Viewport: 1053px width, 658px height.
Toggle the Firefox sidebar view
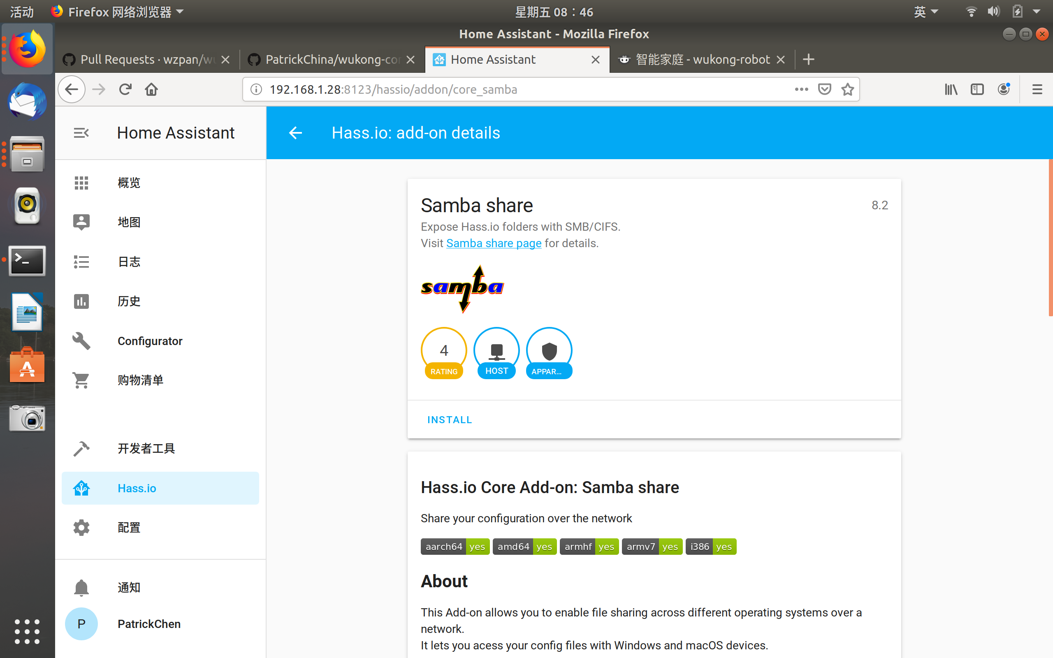977,89
